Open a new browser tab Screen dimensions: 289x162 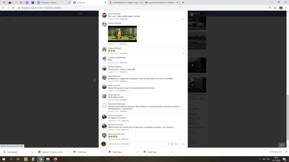point(183,3)
